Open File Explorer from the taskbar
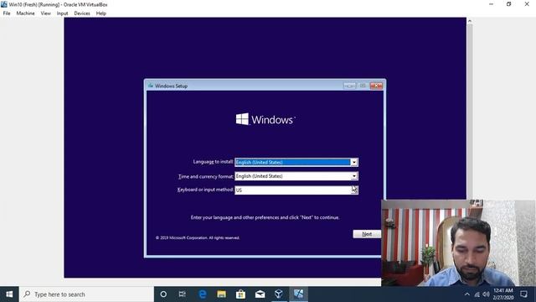 (x=221, y=294)
